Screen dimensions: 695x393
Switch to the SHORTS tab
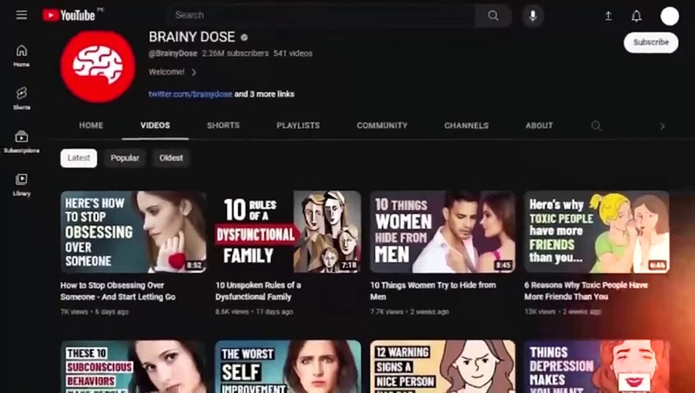[x=223, y=126]
